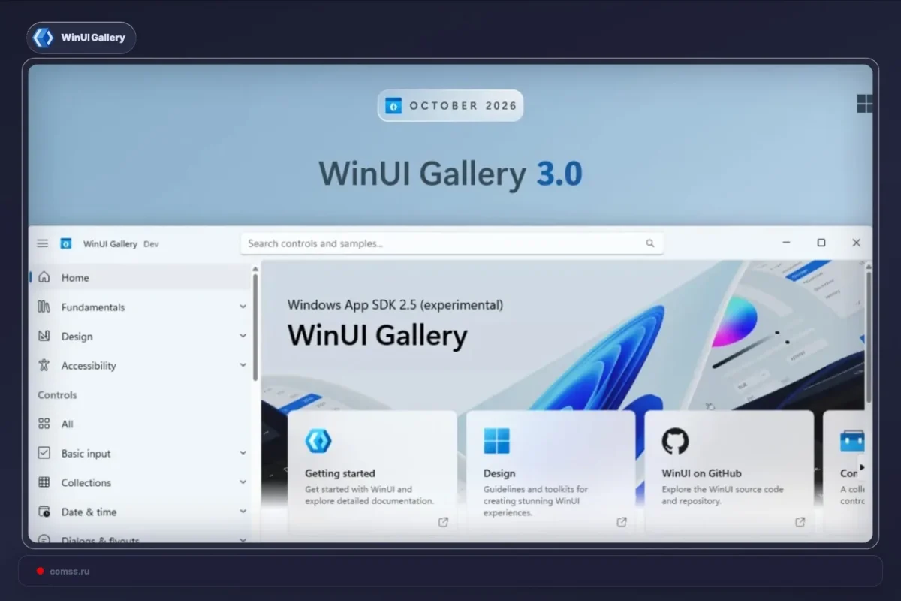Expand the Basic input chevron
This screenshot has height=601, width=901.
tap(243, 453)
